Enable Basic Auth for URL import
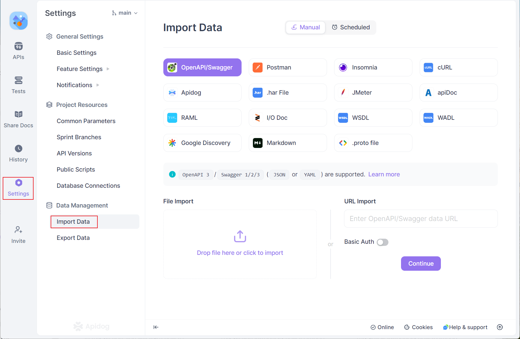This screenshot has height=339, width=520. pyautogui.click(x=382, y=242)
